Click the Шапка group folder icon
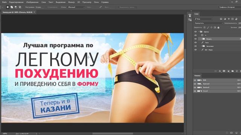The height and width of the screenshot is (135, 241). tap(201, 31)
